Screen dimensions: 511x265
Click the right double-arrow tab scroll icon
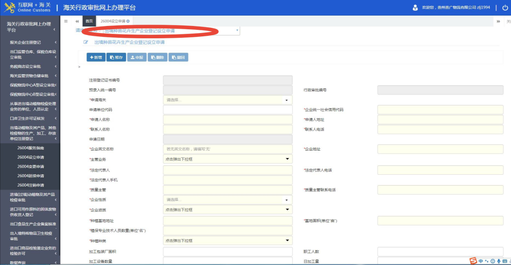point(498,21)
